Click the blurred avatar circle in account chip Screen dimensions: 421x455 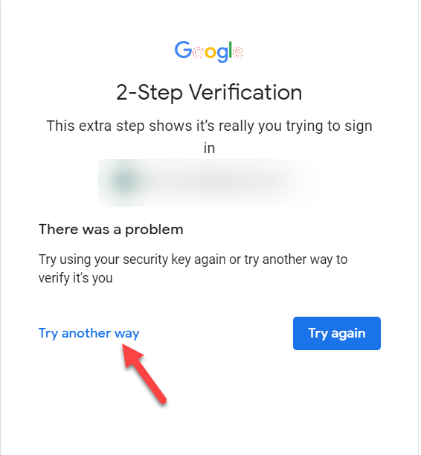click(x=125, y=181)
